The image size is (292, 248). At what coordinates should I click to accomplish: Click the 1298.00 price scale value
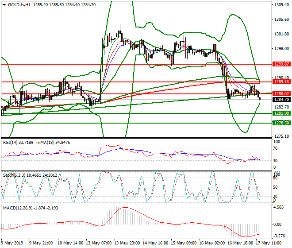(x=281, y=48)
